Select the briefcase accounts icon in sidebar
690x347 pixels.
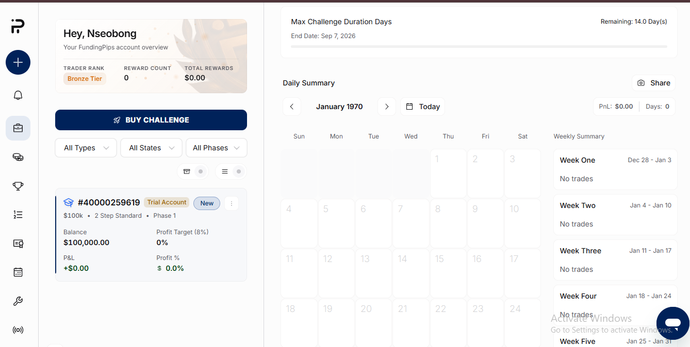18,128
